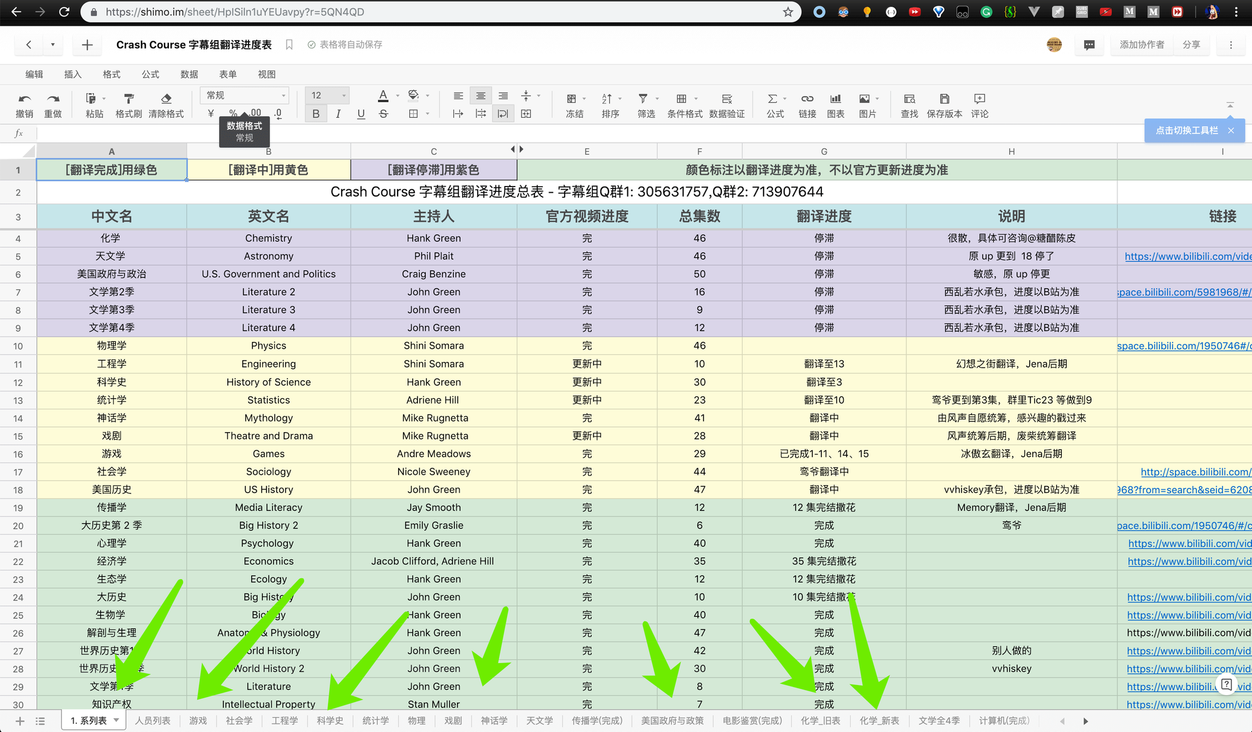Open the font color A picker
1252x732 pixels.
click(383, 96)
